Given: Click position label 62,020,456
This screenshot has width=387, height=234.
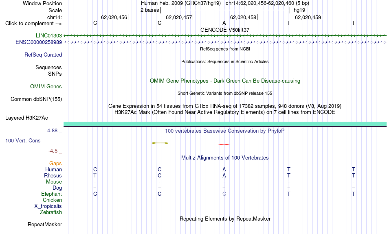Looking at the screenshot, I should tap(114, 17).
